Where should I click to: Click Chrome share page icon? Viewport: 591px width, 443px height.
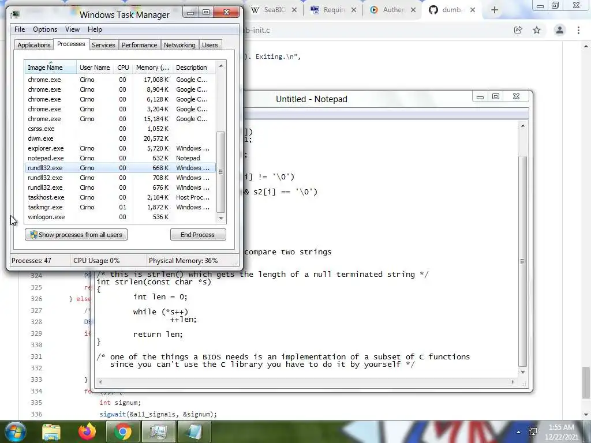pyautogui.click(x=518, y=30)
